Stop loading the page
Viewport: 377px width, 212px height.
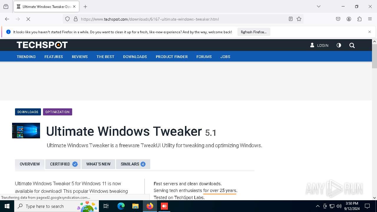28,19
